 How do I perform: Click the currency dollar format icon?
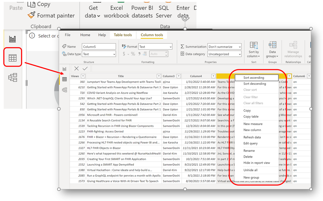tap(124, 54)
